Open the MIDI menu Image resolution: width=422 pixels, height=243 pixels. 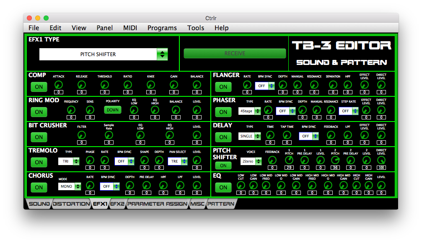[130, 28]
